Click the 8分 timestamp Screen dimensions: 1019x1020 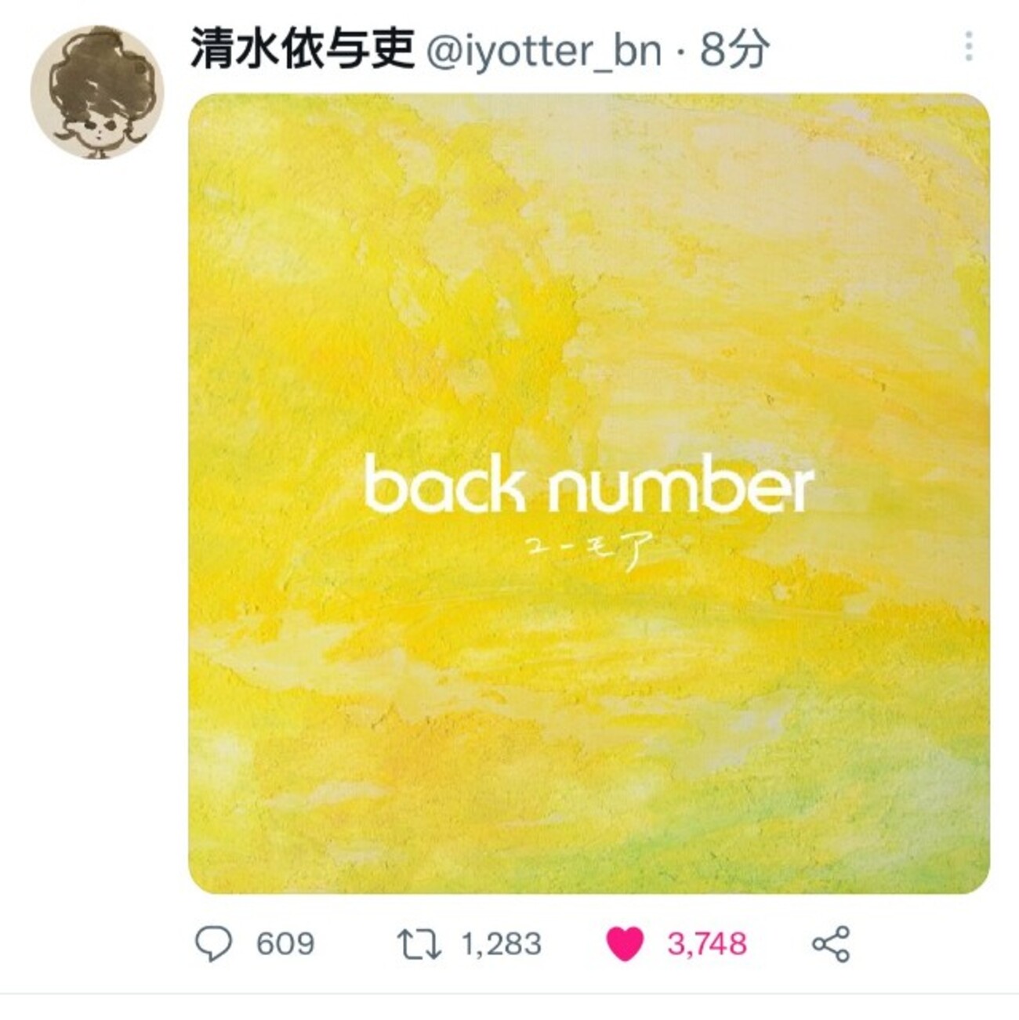coord(734,50)
